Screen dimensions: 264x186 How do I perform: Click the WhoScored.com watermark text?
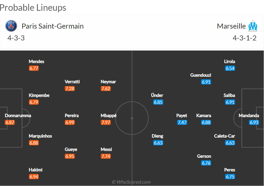click(131, 182)
